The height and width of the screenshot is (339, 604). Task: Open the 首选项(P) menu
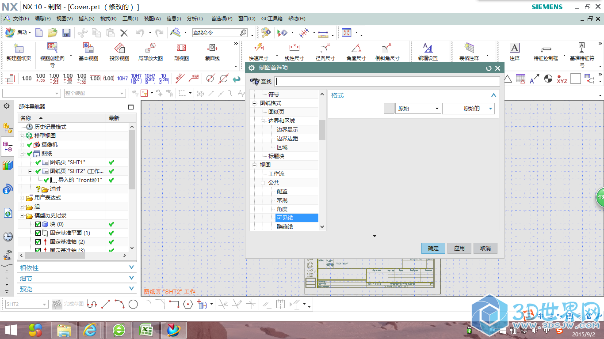(x=222, y=19)
